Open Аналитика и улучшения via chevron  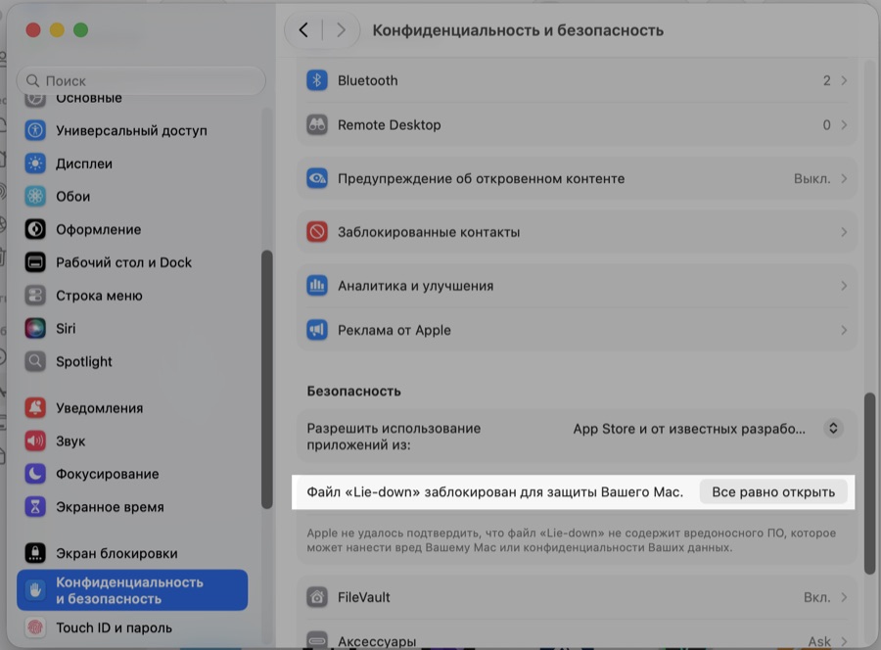[x=844, y=286]
